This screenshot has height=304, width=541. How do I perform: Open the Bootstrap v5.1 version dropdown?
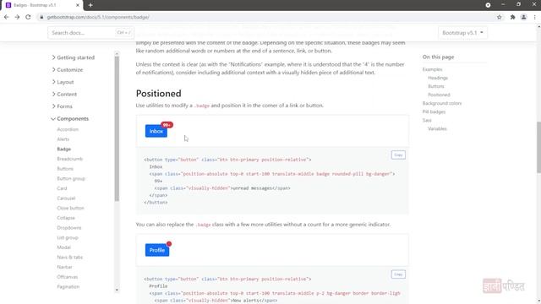(462, 33)
